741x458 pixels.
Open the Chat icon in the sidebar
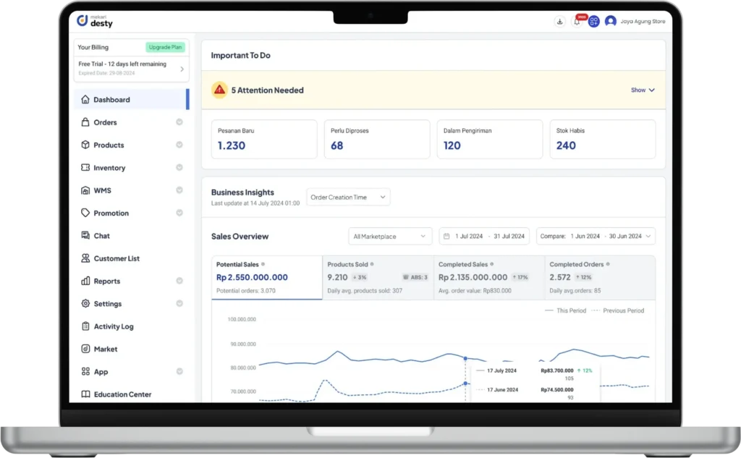86,235
